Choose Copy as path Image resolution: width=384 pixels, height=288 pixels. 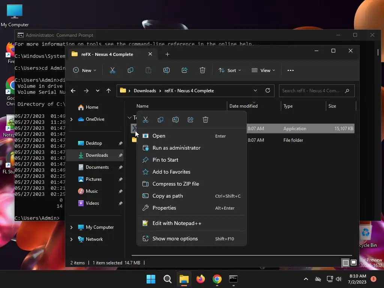click(x=192, y=196)
